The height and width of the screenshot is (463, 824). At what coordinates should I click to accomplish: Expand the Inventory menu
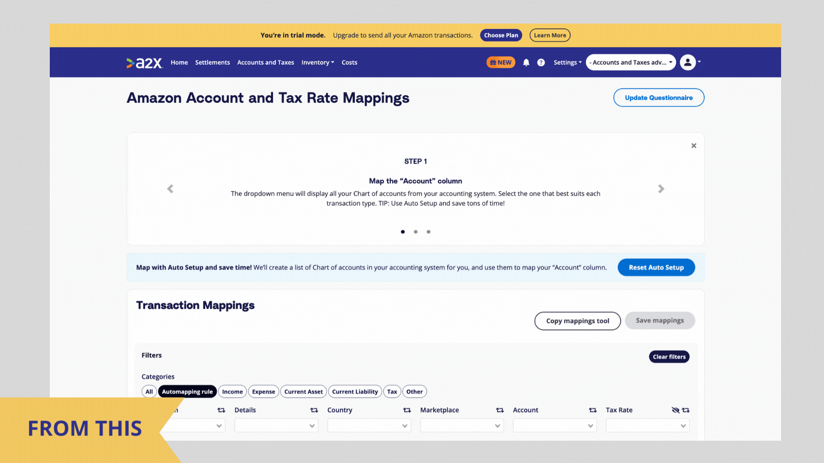click(x=318, y=63)
